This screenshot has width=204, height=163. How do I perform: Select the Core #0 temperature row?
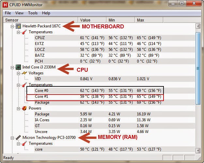click(x=115, y=91)
